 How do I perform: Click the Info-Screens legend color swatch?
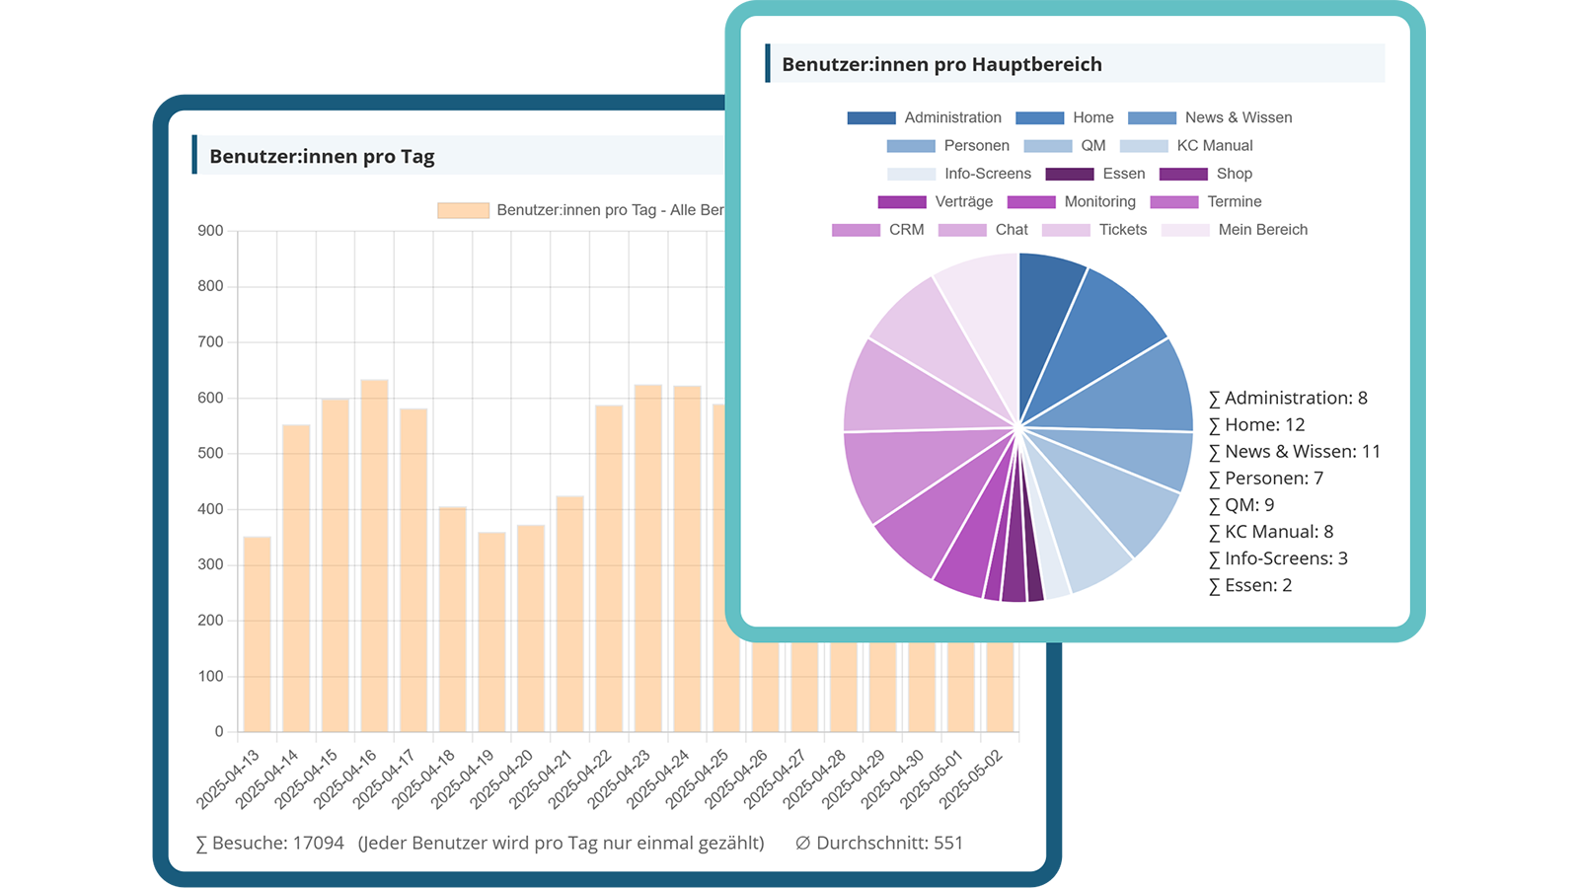click(x=911, y=174)
